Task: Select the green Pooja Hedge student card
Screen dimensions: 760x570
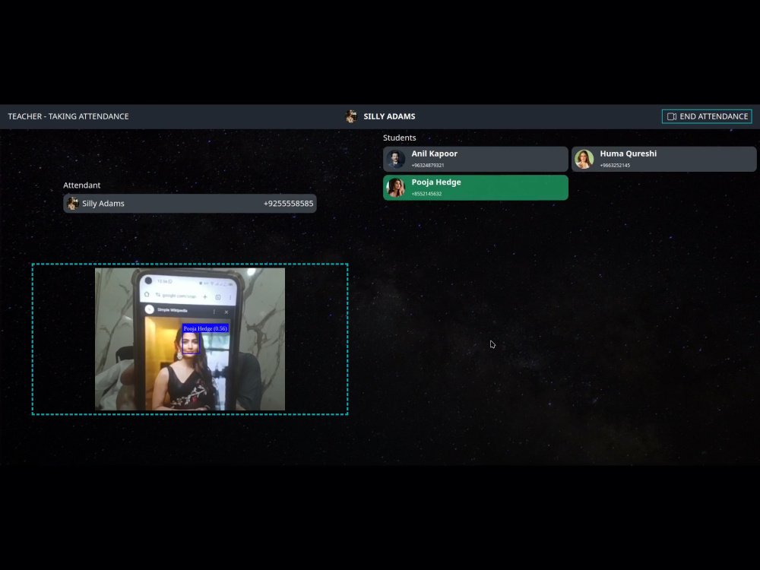Action: click(476, 188)
